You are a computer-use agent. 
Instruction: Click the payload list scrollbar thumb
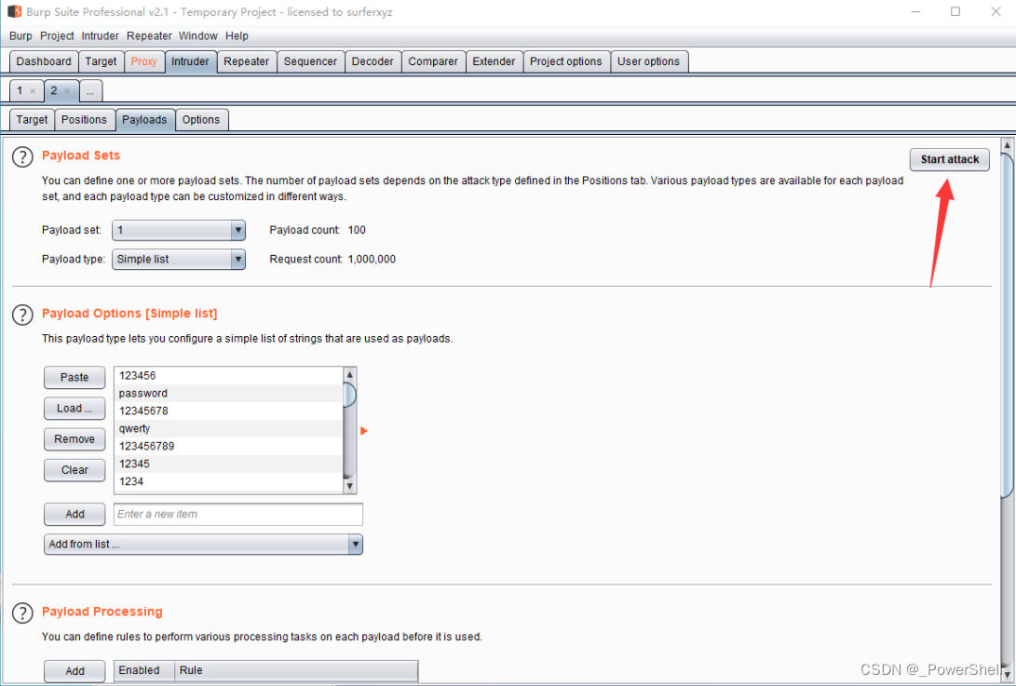tap(350, 395)
